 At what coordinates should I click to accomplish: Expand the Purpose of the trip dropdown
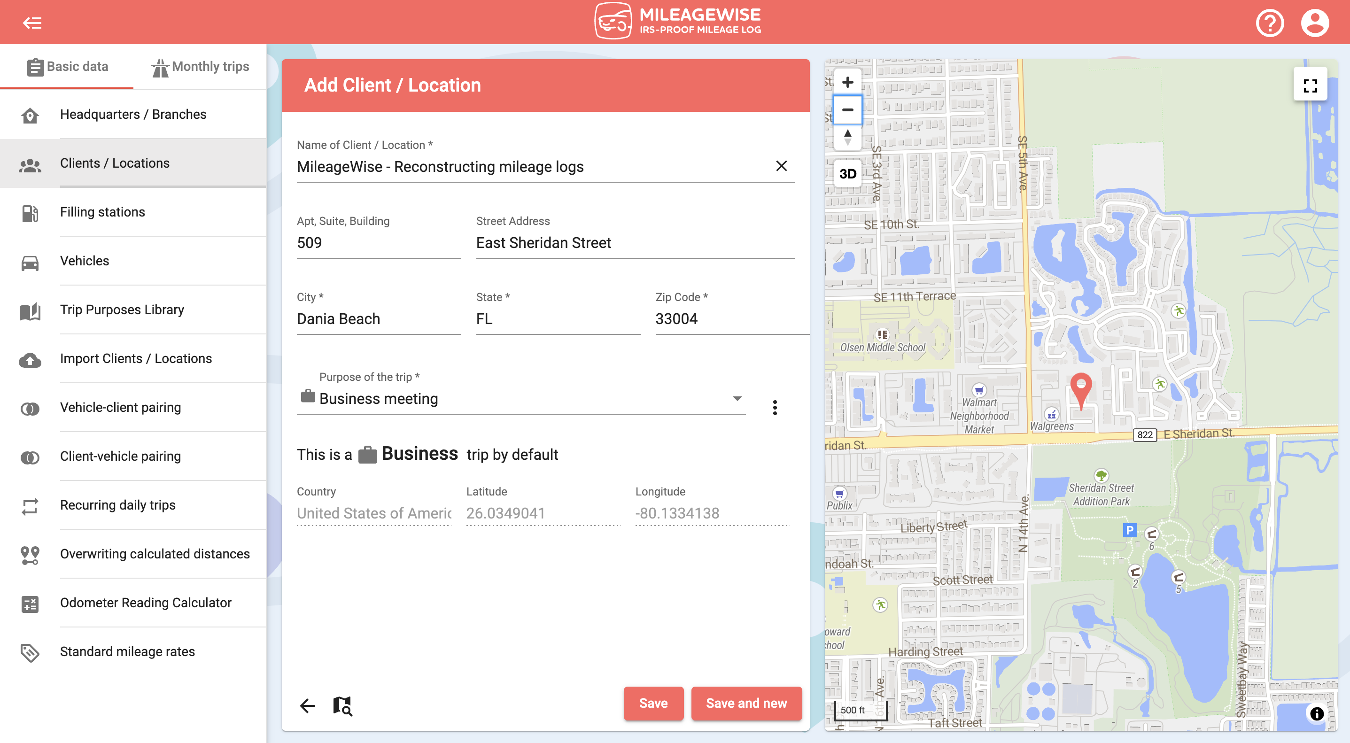(x=737, y=399)
